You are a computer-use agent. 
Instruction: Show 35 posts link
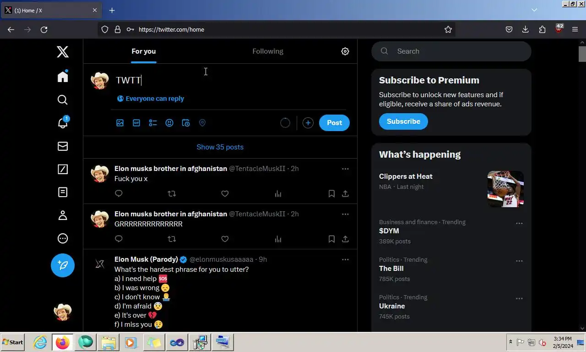220,147
